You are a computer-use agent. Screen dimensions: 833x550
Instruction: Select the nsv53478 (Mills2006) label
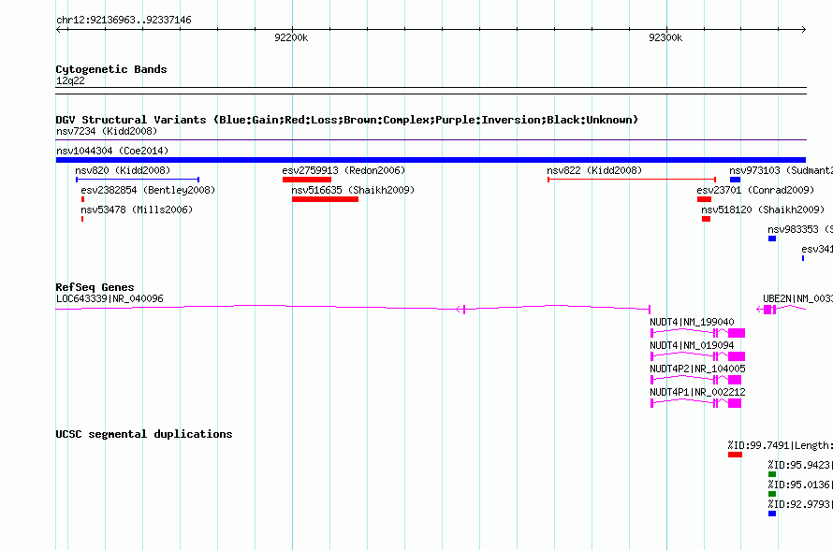pyautogui.click(x=137, y=210)
